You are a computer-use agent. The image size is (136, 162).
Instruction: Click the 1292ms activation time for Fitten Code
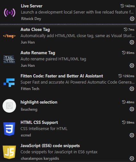pyautogui.click(x=126, y=76)
